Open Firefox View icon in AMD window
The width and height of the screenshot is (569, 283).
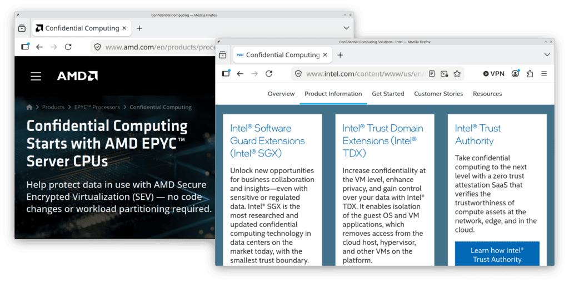tap(22, 28)
